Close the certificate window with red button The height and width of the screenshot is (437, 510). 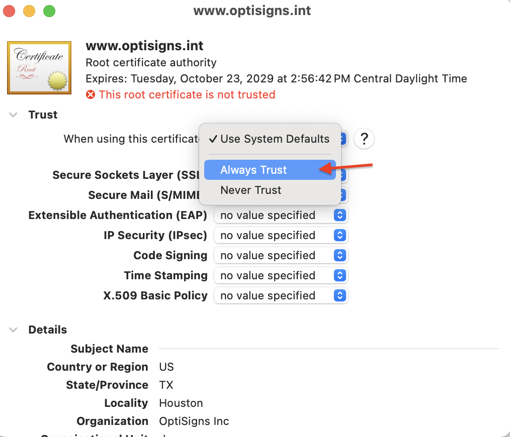[x=9, y=11]
